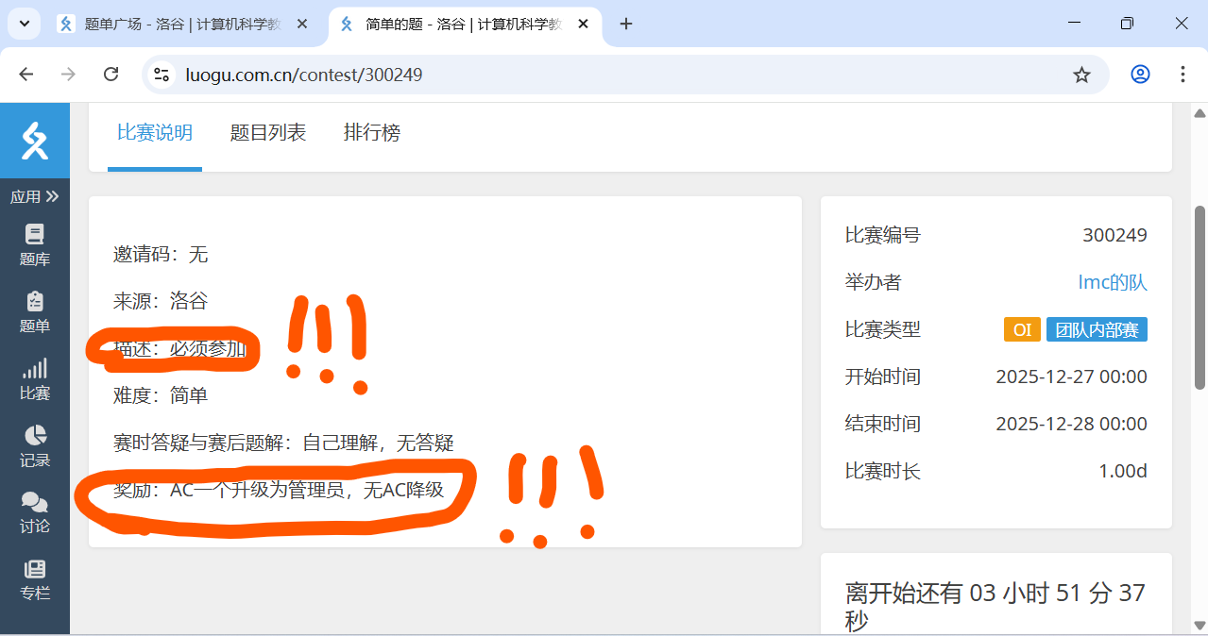Open the Chrome profile icon
The image size is (1208, 636).
[x=1140, y=75]
